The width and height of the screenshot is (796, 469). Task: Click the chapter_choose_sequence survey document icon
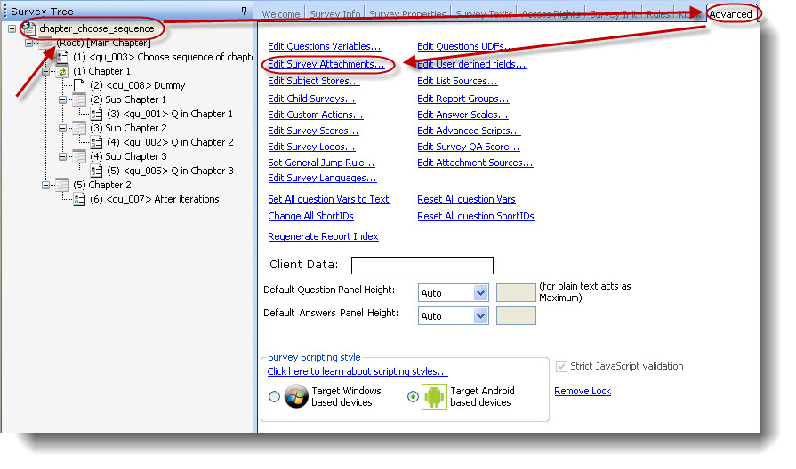(x=28, y=28)
